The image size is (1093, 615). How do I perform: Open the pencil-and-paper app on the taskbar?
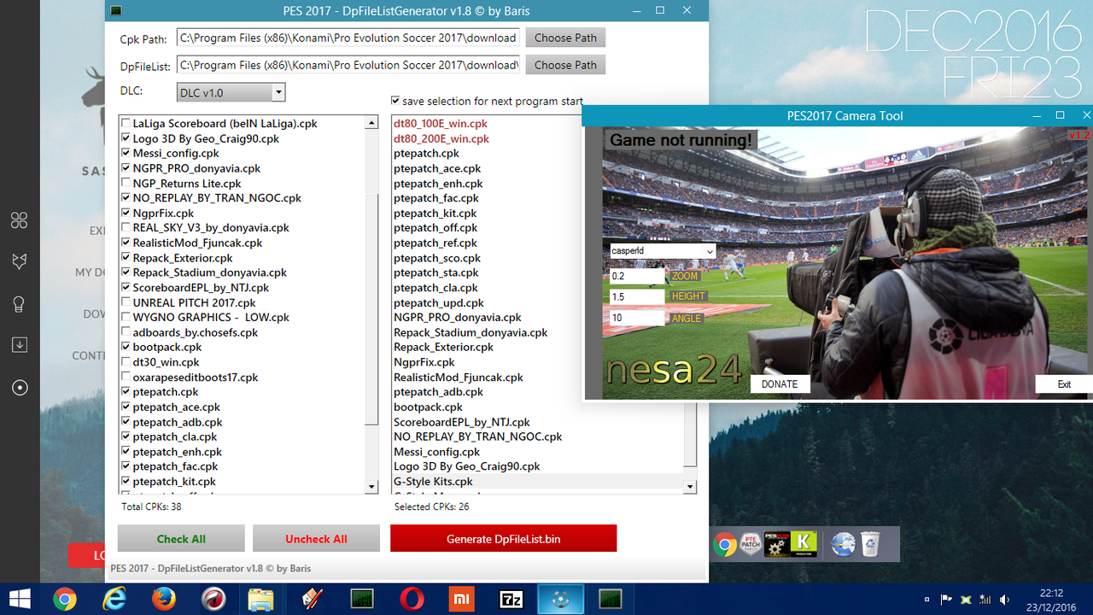coord(313,600)
